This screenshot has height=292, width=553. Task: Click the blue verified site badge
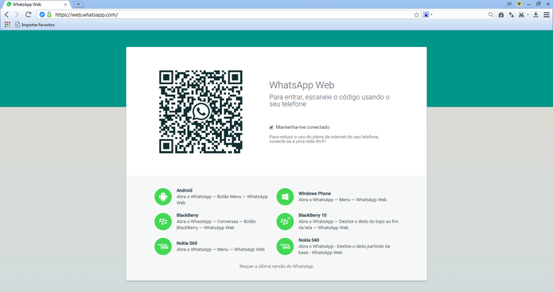tap(42, 15)
